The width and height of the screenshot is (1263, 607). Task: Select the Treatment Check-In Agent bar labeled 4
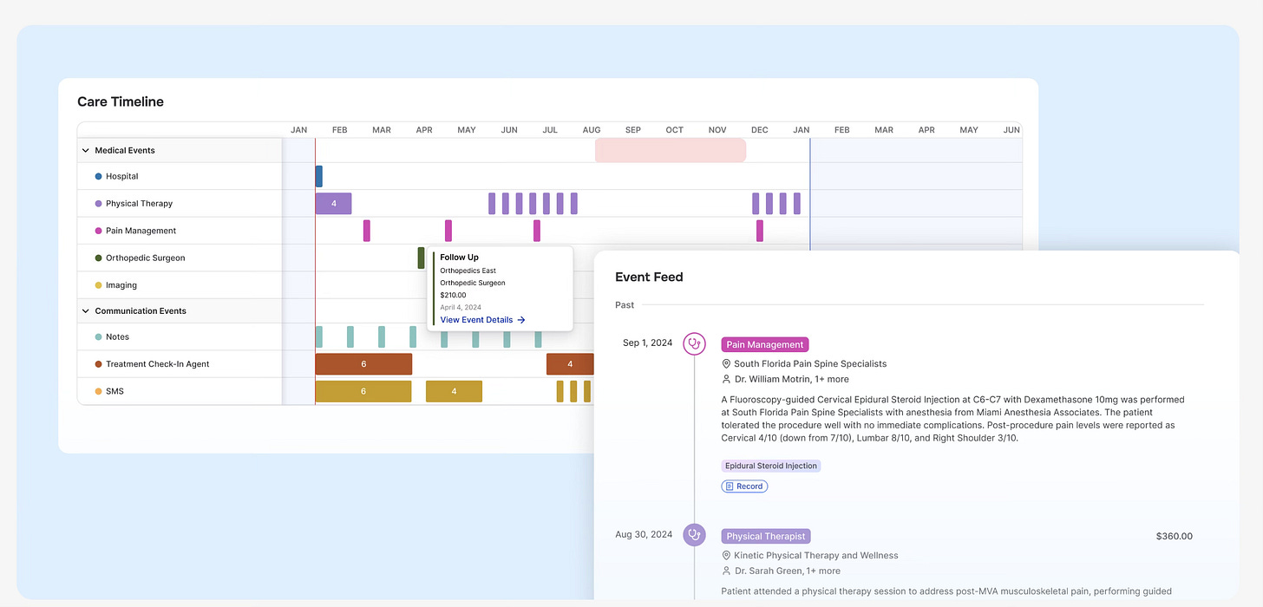[x=570, y=364]
